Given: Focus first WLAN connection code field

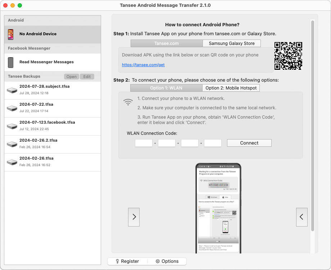Looking at the screenshot, I should click(x=144, y=143).
